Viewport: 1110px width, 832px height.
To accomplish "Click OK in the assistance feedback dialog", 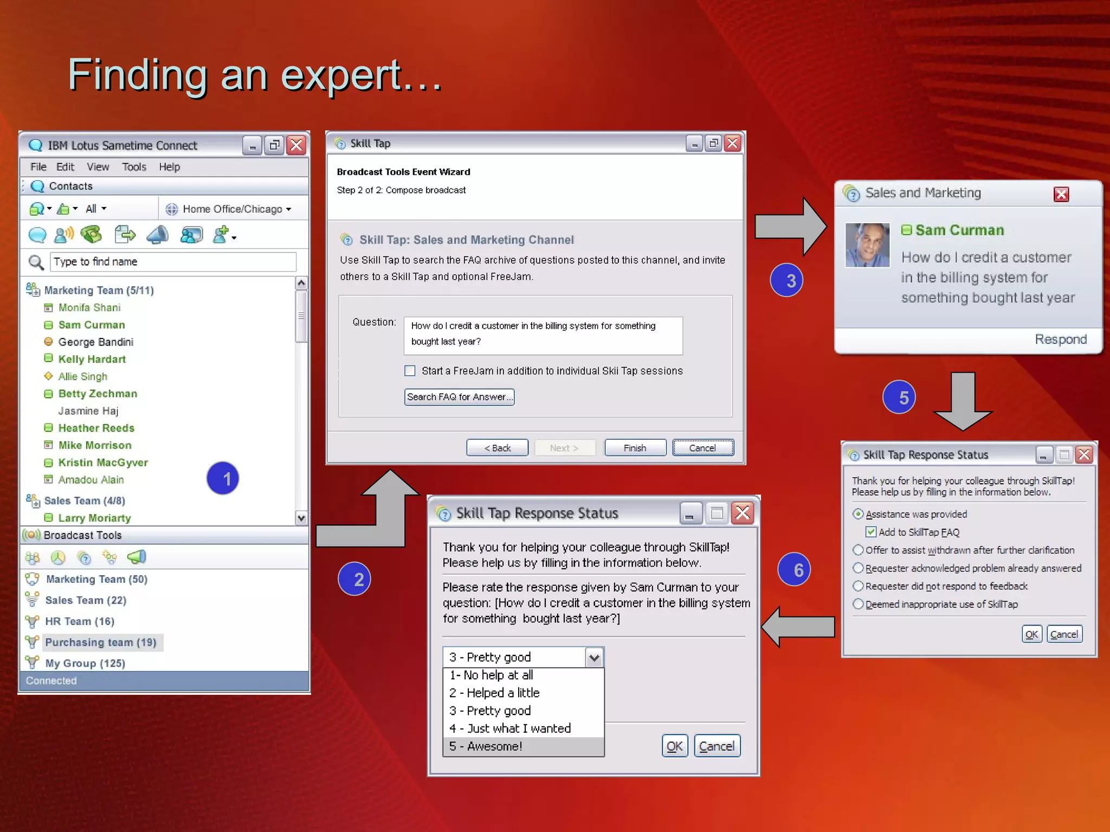I will pyautogui.click(x=1031, y=634).
